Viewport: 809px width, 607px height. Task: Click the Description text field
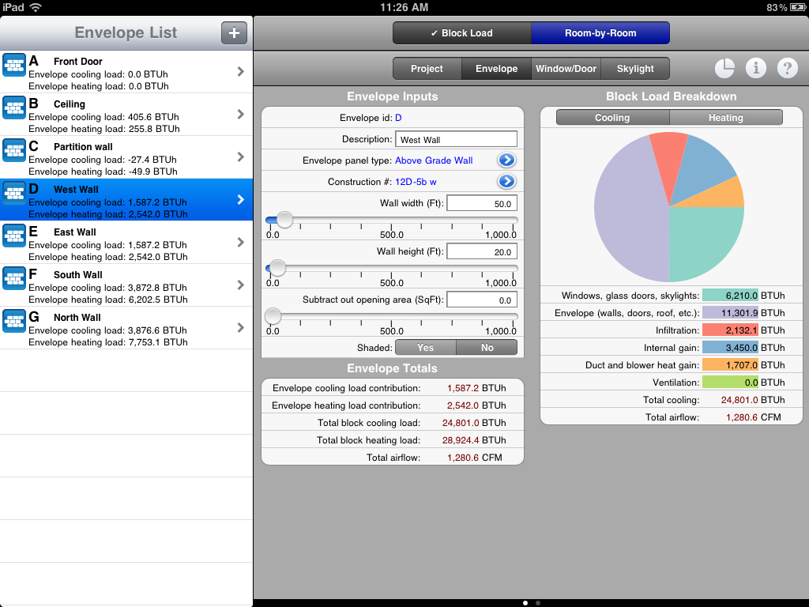456,140
